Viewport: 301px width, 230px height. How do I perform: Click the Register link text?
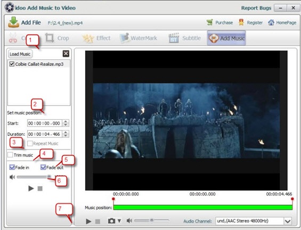point(255,23)
